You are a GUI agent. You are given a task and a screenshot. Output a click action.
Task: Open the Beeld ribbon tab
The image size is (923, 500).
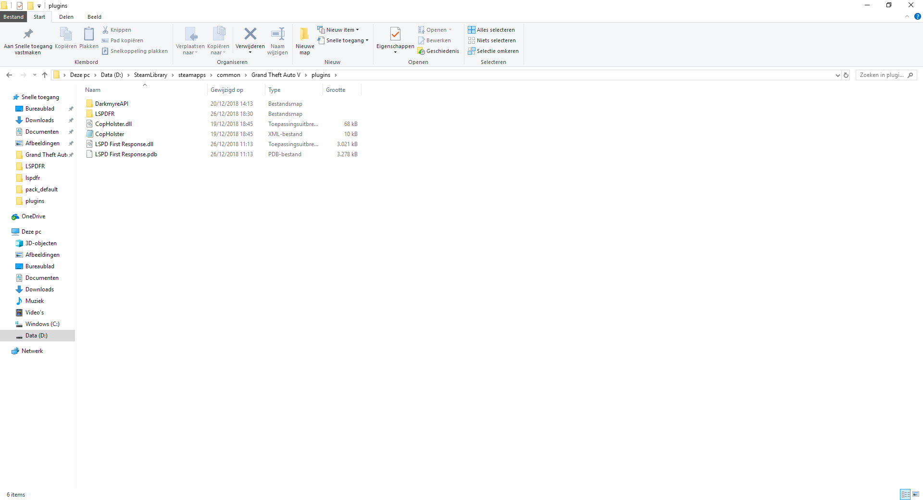tap(94, 17)
